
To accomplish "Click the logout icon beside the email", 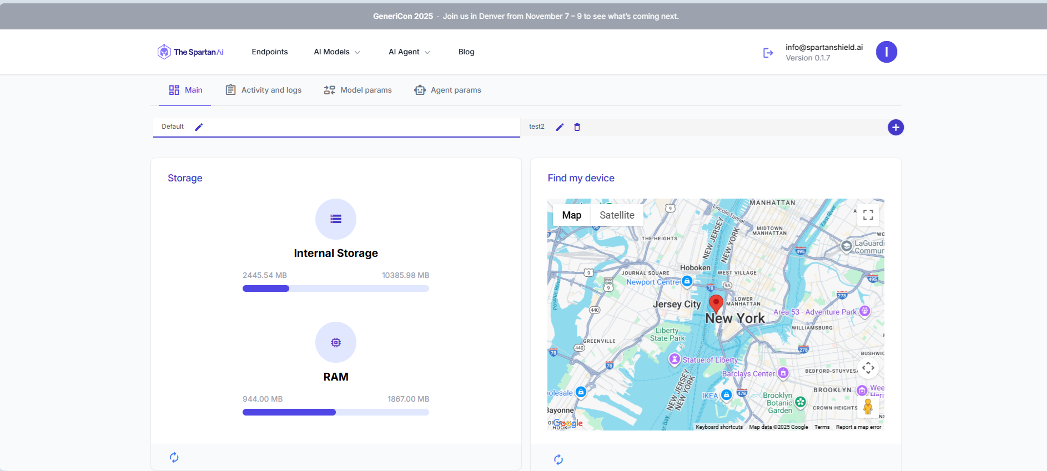I will 768,53.
